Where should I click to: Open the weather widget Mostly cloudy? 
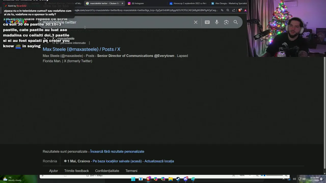[x=12, y=179]
